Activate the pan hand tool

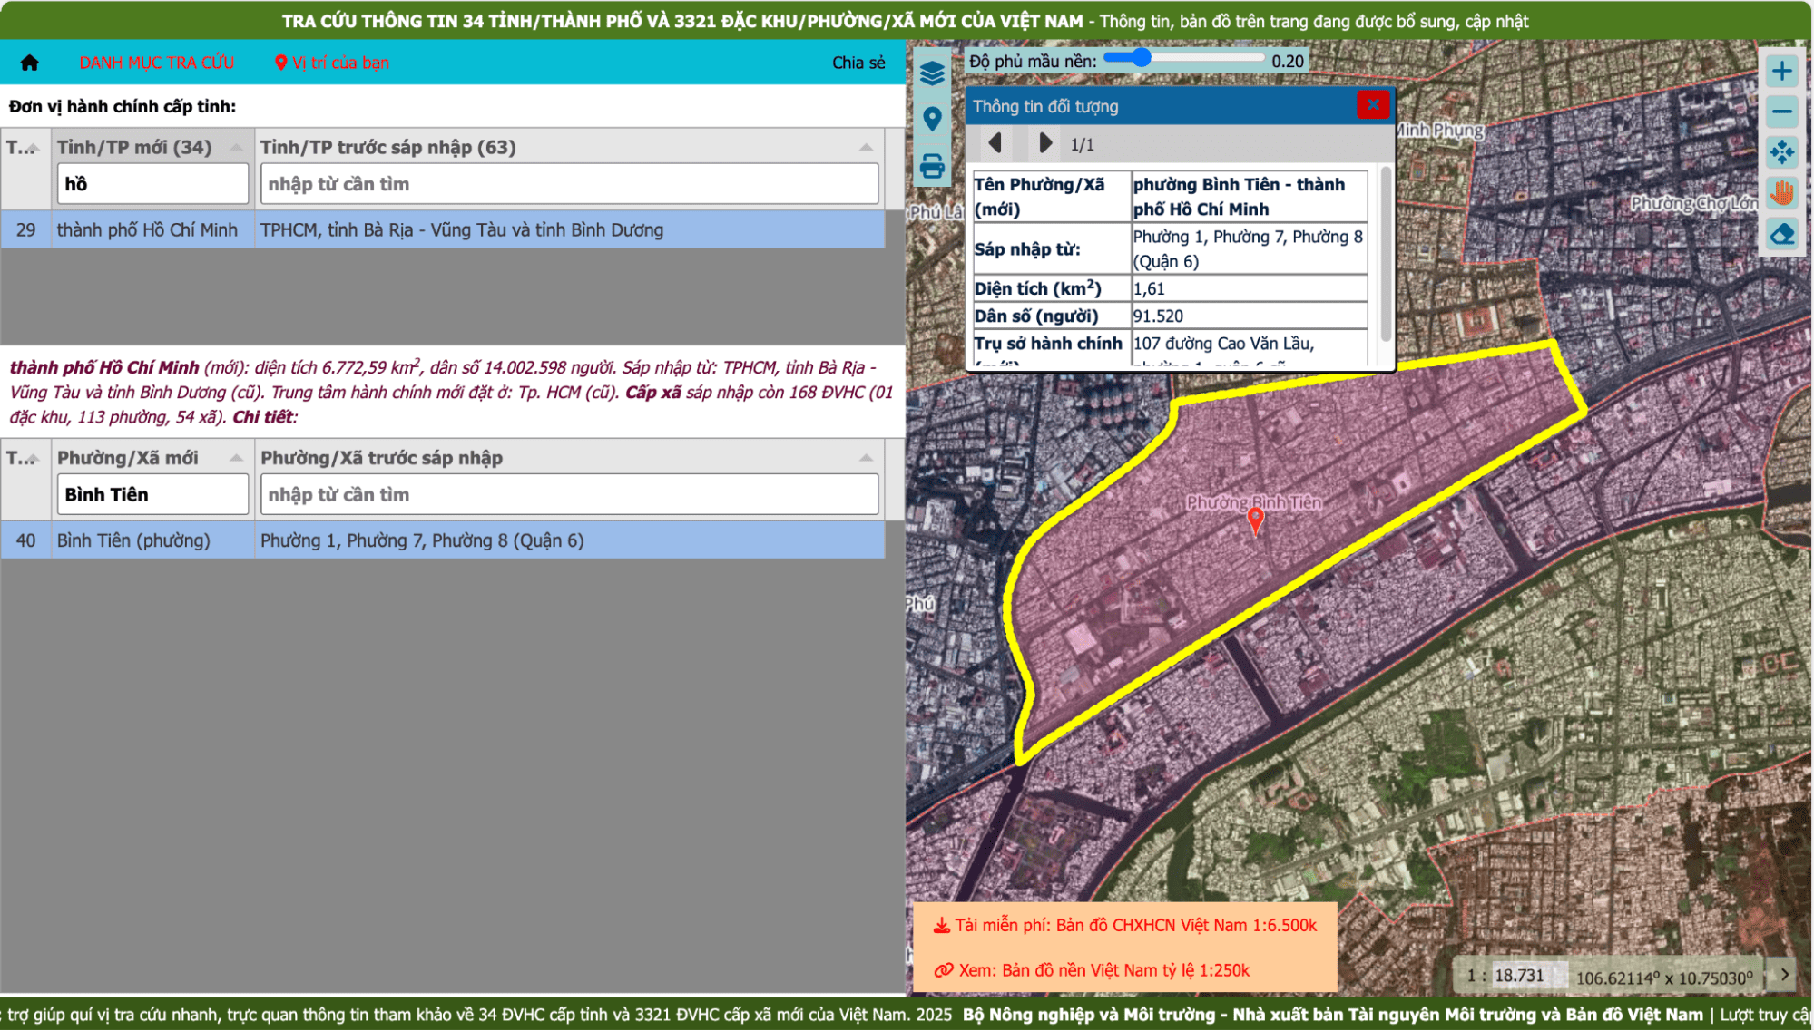pyautogui.click(x=1781, y=193)
